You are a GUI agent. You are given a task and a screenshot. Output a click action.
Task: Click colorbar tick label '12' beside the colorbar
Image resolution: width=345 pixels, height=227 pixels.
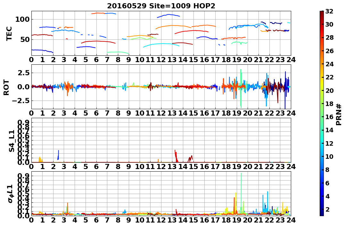[329, 143]
